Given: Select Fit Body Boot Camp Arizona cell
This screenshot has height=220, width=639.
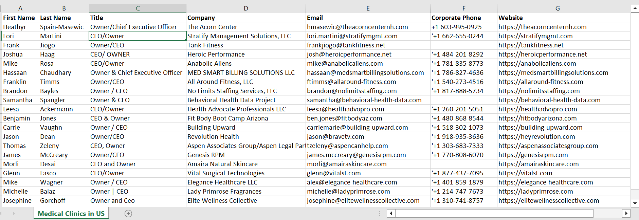Looking at the screenshot, I should point(246,118).
